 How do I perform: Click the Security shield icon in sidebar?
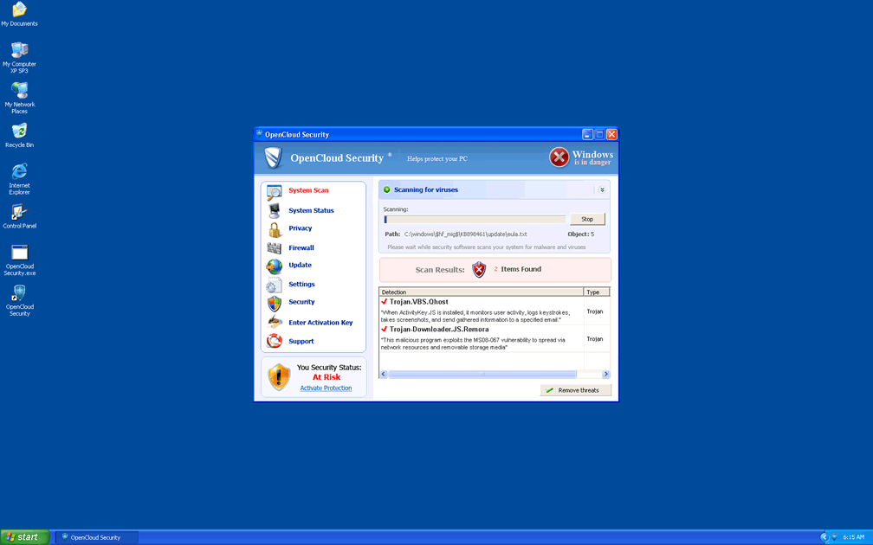pos(274,303)
